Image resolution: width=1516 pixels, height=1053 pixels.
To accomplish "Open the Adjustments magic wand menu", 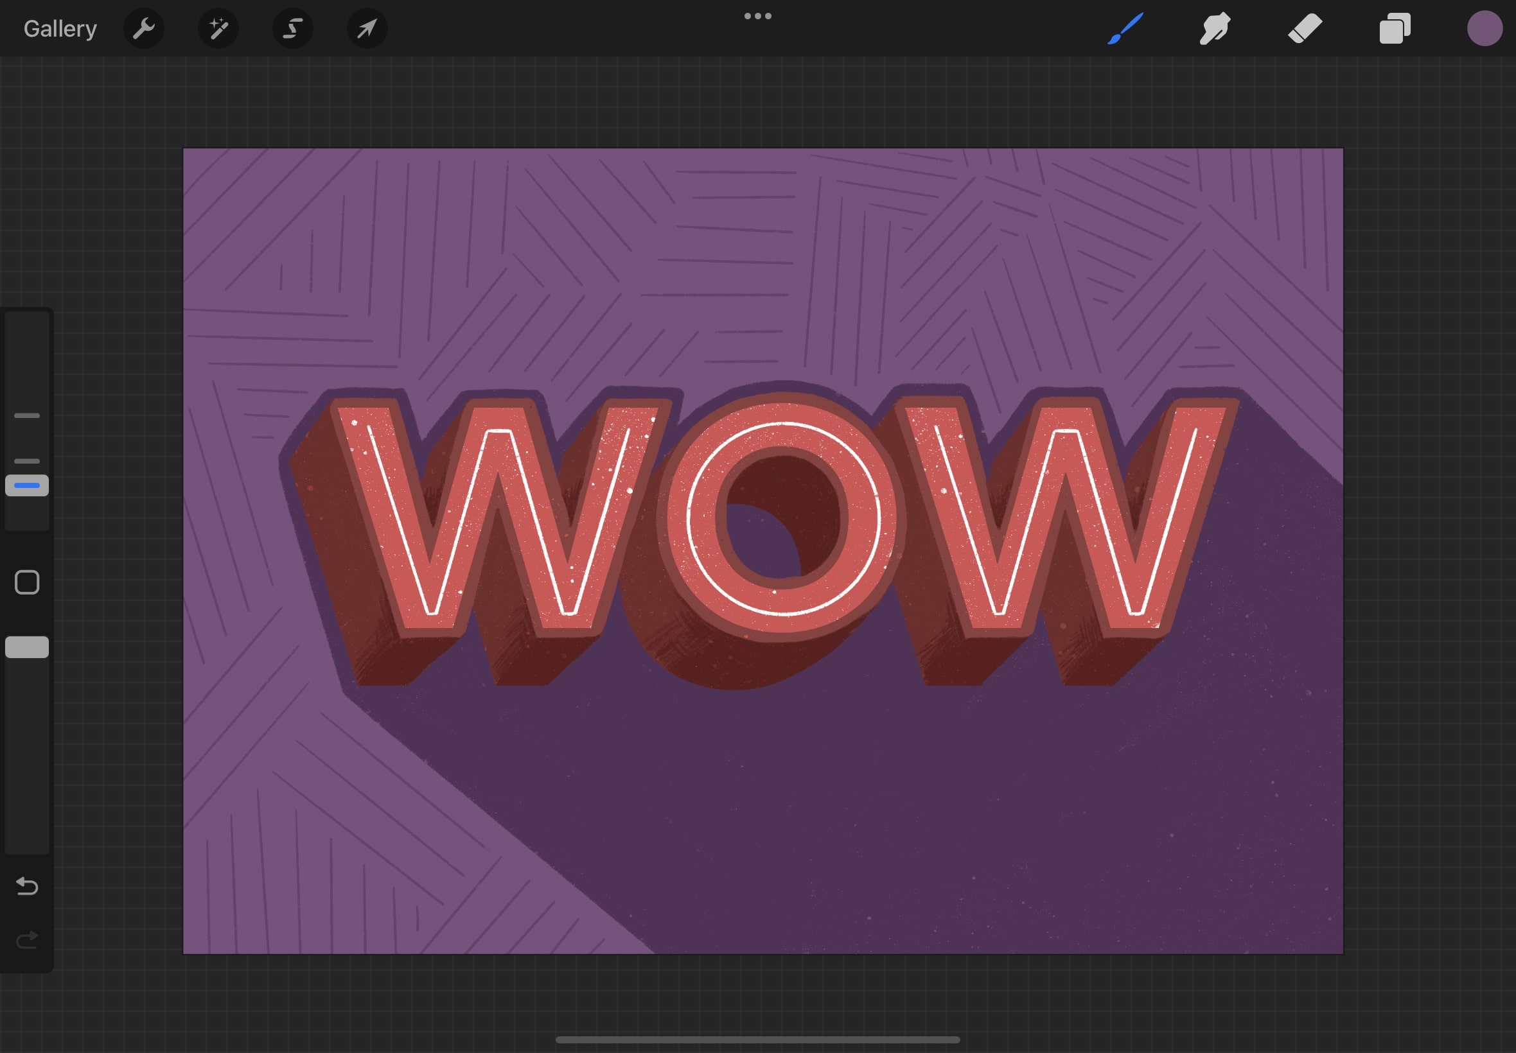I will pos(218,28).
